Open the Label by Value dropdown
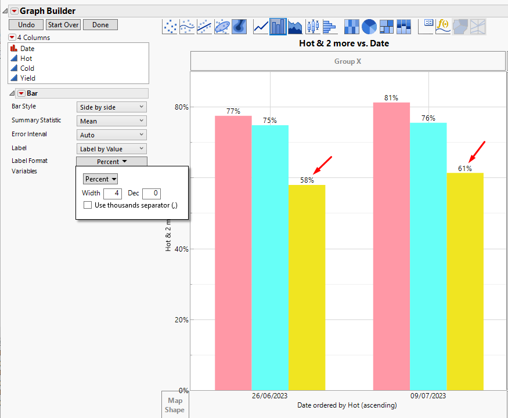508x418 pixels. click(111, 149)
